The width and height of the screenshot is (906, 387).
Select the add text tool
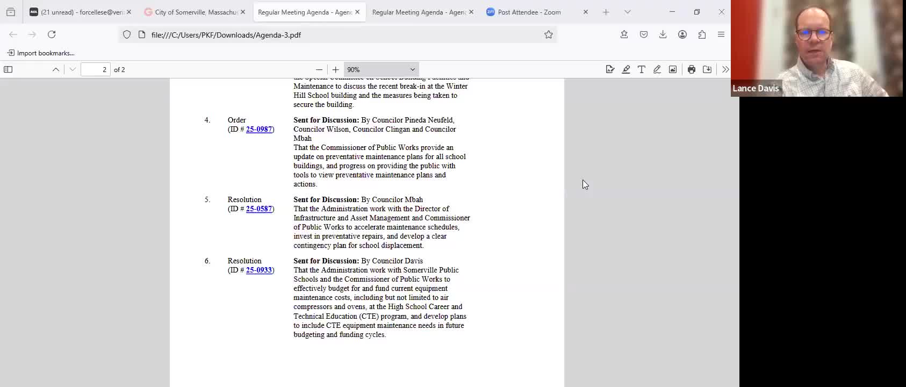point(642,69)
